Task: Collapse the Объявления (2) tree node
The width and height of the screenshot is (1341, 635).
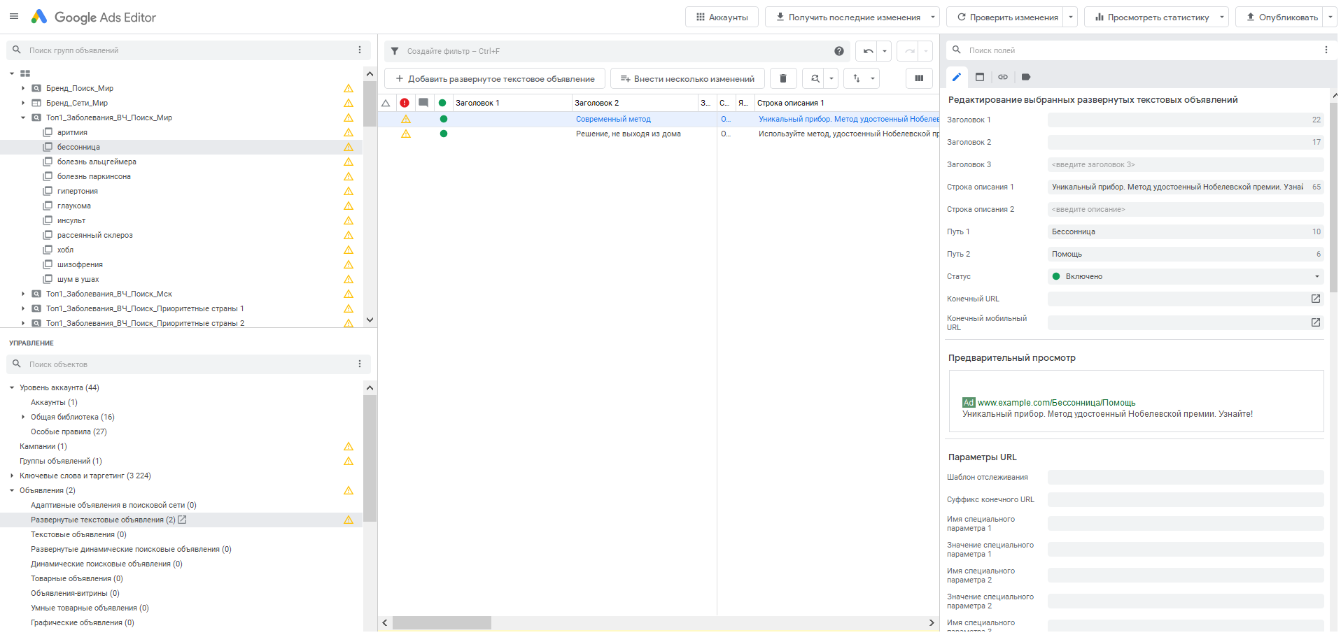Action: (12, 491)
